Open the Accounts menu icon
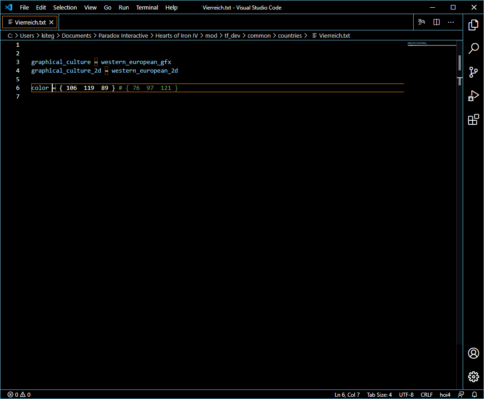This screenshot has width=484, height=399. (473, 353)
